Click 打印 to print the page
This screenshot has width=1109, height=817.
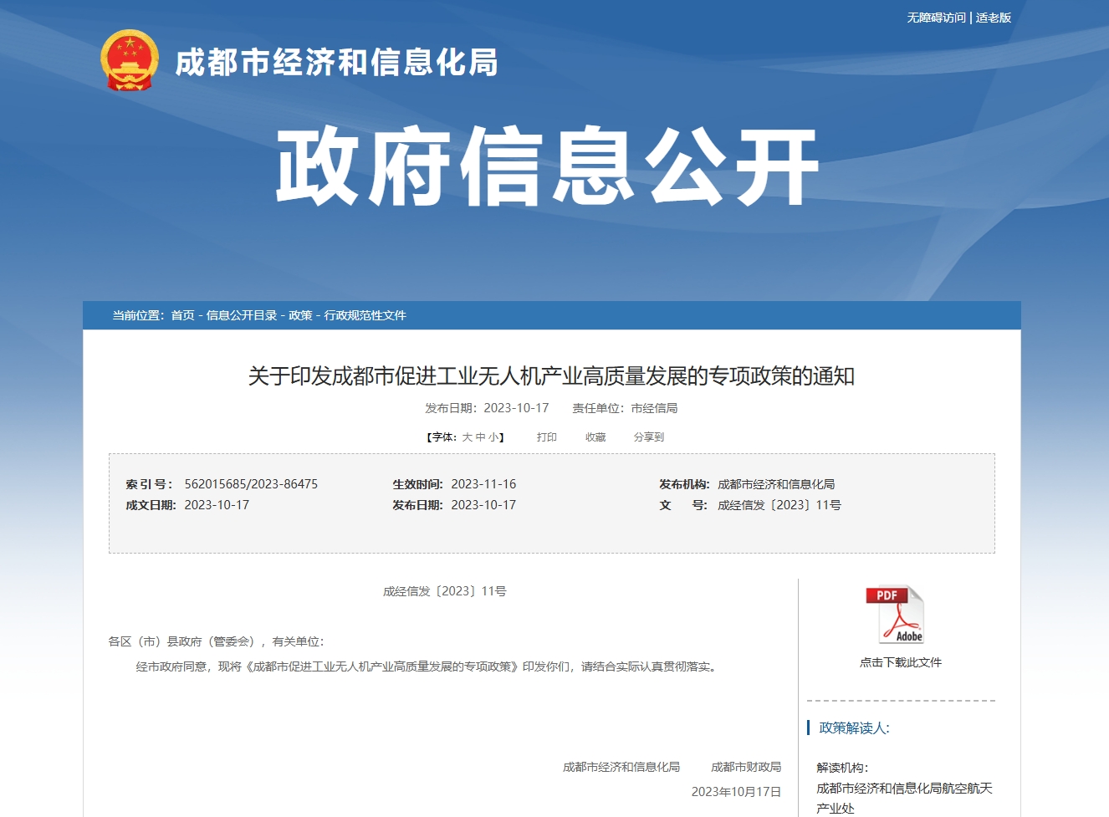pos(547,437)
